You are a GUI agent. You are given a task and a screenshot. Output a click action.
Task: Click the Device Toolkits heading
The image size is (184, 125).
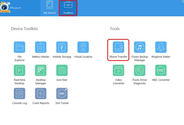[x=24, y=29]
